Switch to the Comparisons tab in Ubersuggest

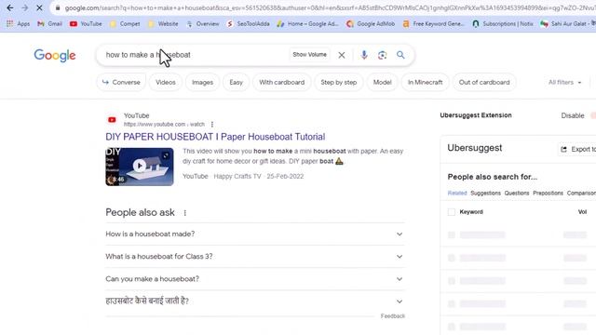(x=581, y=193)
